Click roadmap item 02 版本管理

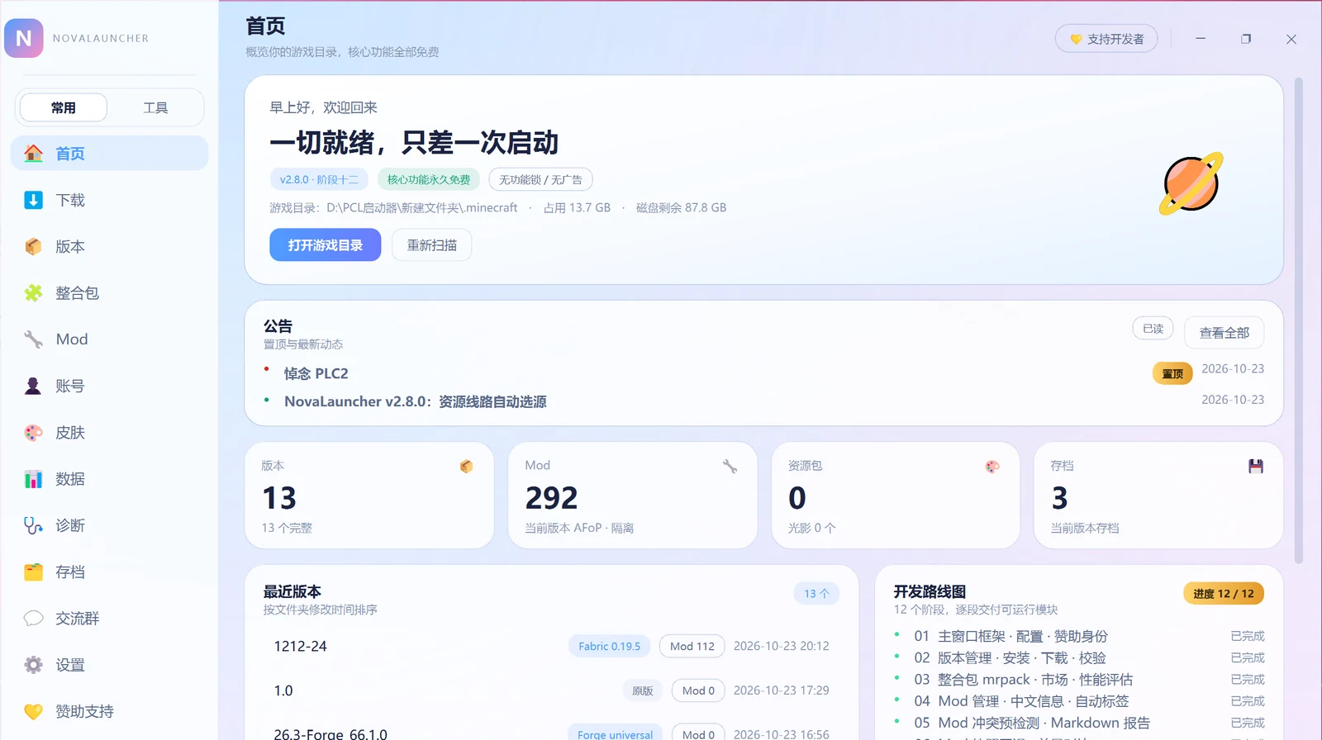click(x=1011, y=657)
